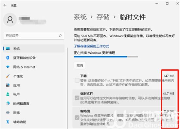Click the 辅助功能 accessibility icon
The image size is (180, 129).
(8, 122)
